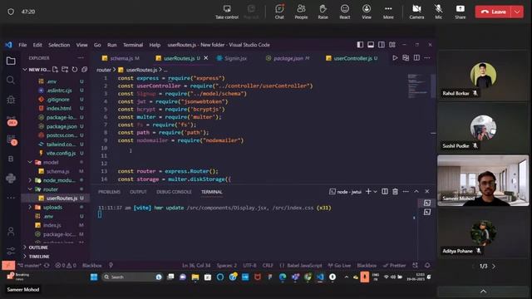Switch to DEBUG CONSOLE tab
Image resolution: width=532 pixels, height=299 pixels.
pos(174,192)
